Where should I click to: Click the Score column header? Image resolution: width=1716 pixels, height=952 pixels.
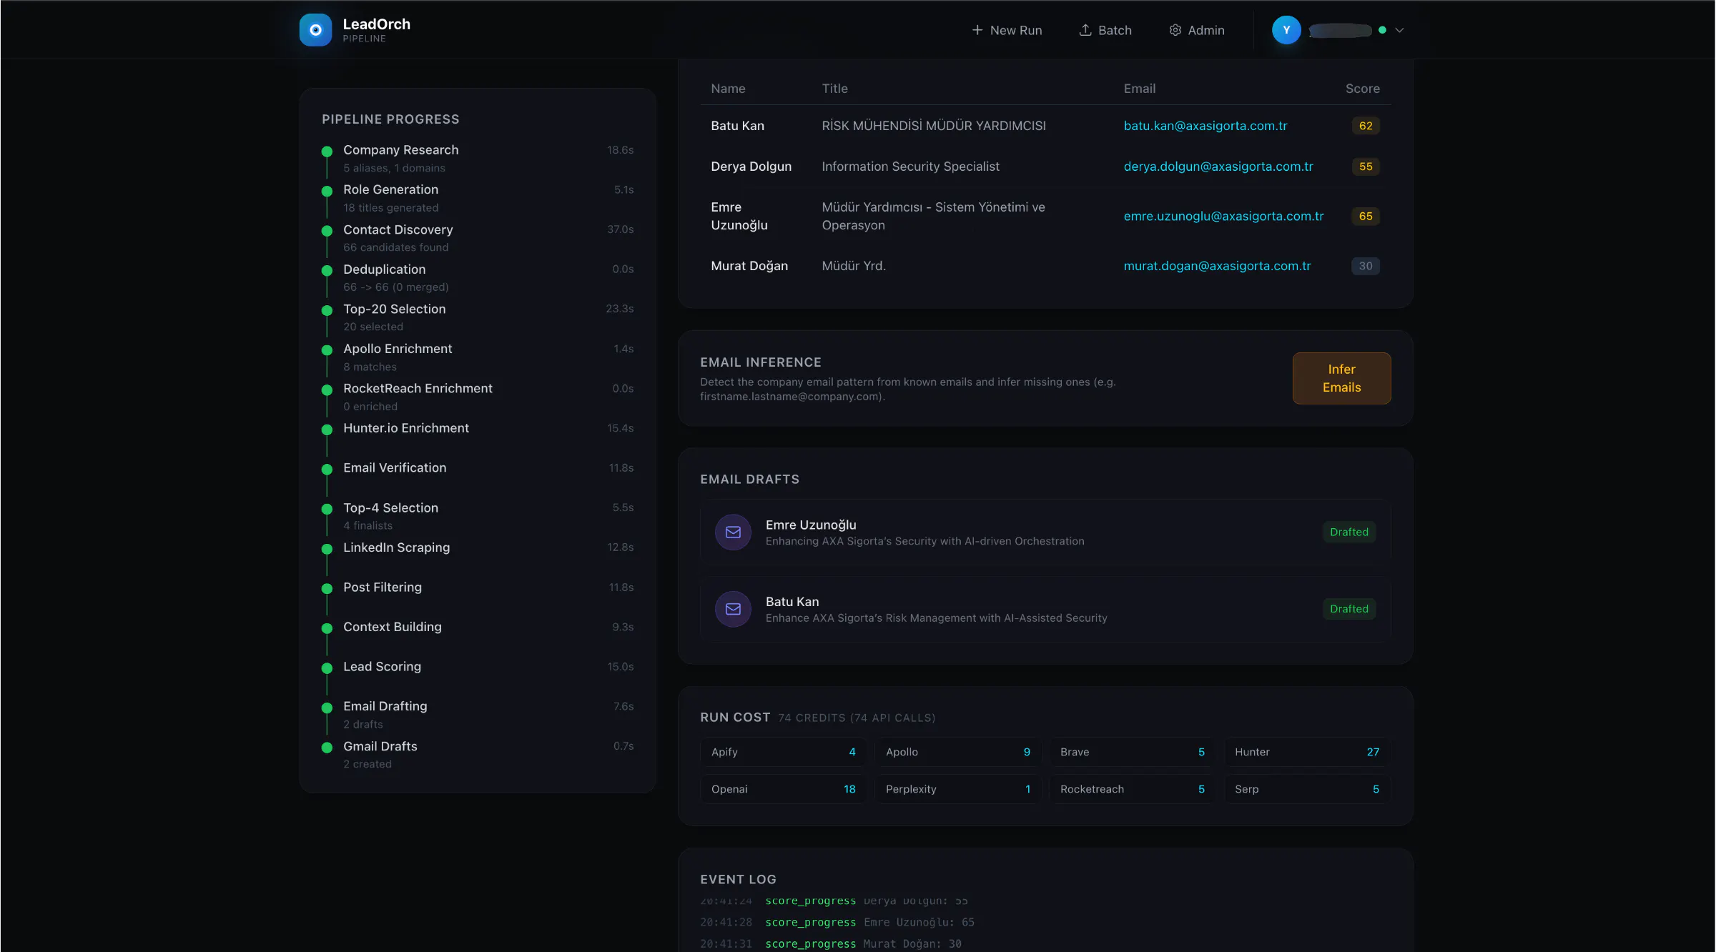pyautogui.click(x=1362, y=89)
